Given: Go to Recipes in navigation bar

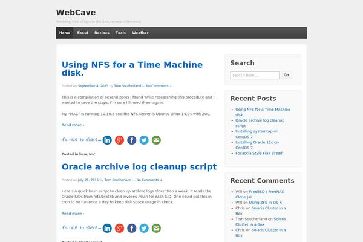Looking at the screenshot, I should (102, 33).
